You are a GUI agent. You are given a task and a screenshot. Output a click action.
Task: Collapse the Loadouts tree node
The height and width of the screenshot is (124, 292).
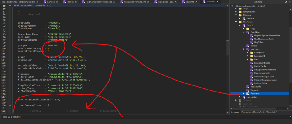pos(244,49)
